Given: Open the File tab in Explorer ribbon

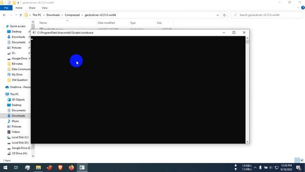Looking at the screenshot, I should pos(6,8).
